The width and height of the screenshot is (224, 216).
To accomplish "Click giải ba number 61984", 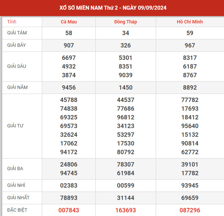I will point(126,173).
